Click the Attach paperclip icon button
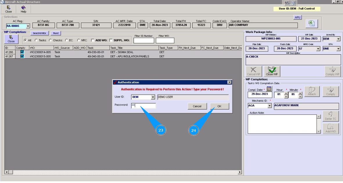The image size is (343, 183). [312, 91]
